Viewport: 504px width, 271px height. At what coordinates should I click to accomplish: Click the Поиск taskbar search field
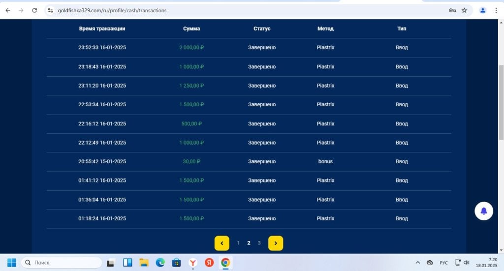pos(62,263)
